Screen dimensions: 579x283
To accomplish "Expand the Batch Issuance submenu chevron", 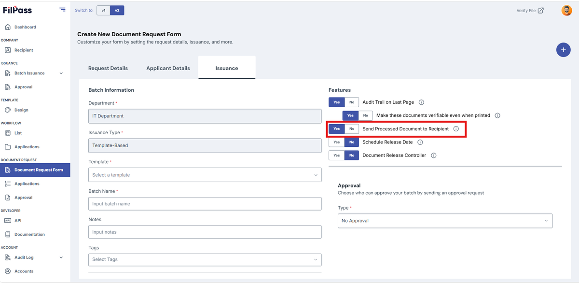I will click(x=61, y=73).
